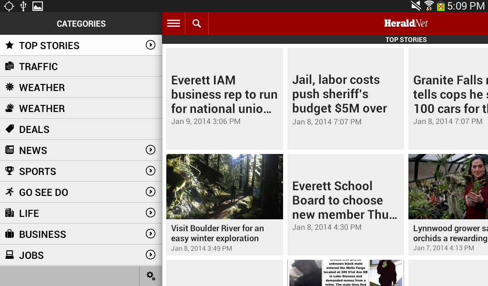The width and height of the screenshot is (488, 286).
Task: Tap the date Jan 8, 2014 4:30 PM
Action: (327, 227)
